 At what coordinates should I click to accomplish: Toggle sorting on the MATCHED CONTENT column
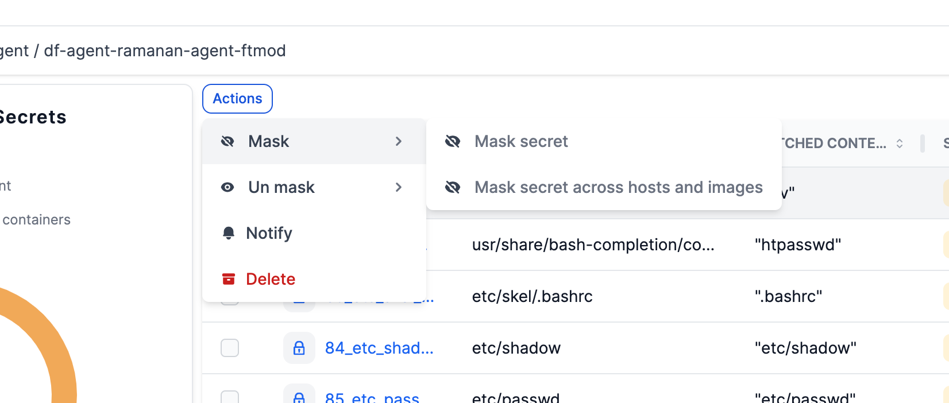click(899, 143)
